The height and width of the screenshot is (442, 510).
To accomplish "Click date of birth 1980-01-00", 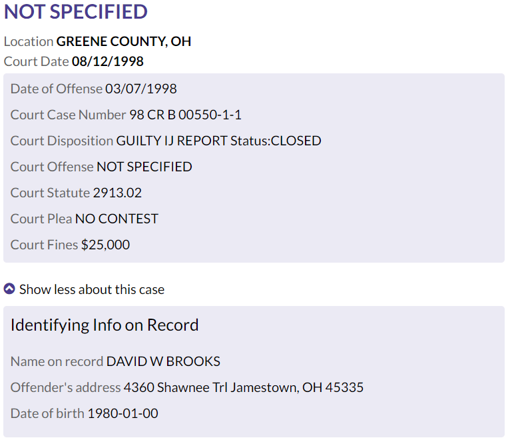I will tap(123, 413).
